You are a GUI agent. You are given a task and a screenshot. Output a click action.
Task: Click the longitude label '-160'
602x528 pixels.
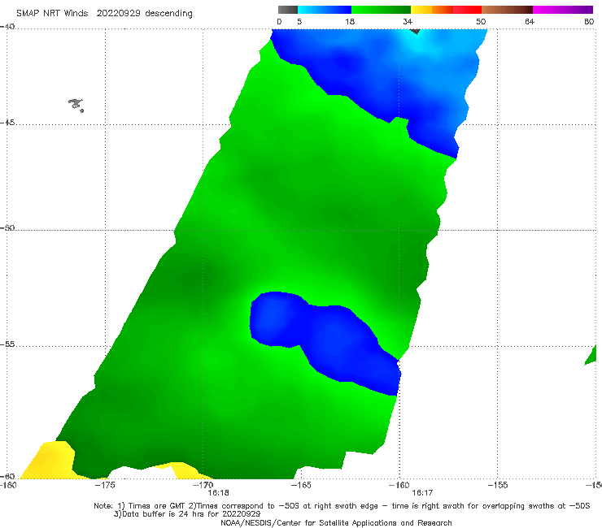(x=399, y=485)
